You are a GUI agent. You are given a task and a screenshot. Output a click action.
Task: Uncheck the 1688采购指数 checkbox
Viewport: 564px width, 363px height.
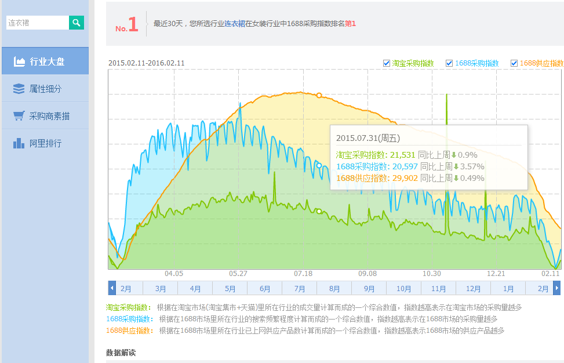coord(449,63)
